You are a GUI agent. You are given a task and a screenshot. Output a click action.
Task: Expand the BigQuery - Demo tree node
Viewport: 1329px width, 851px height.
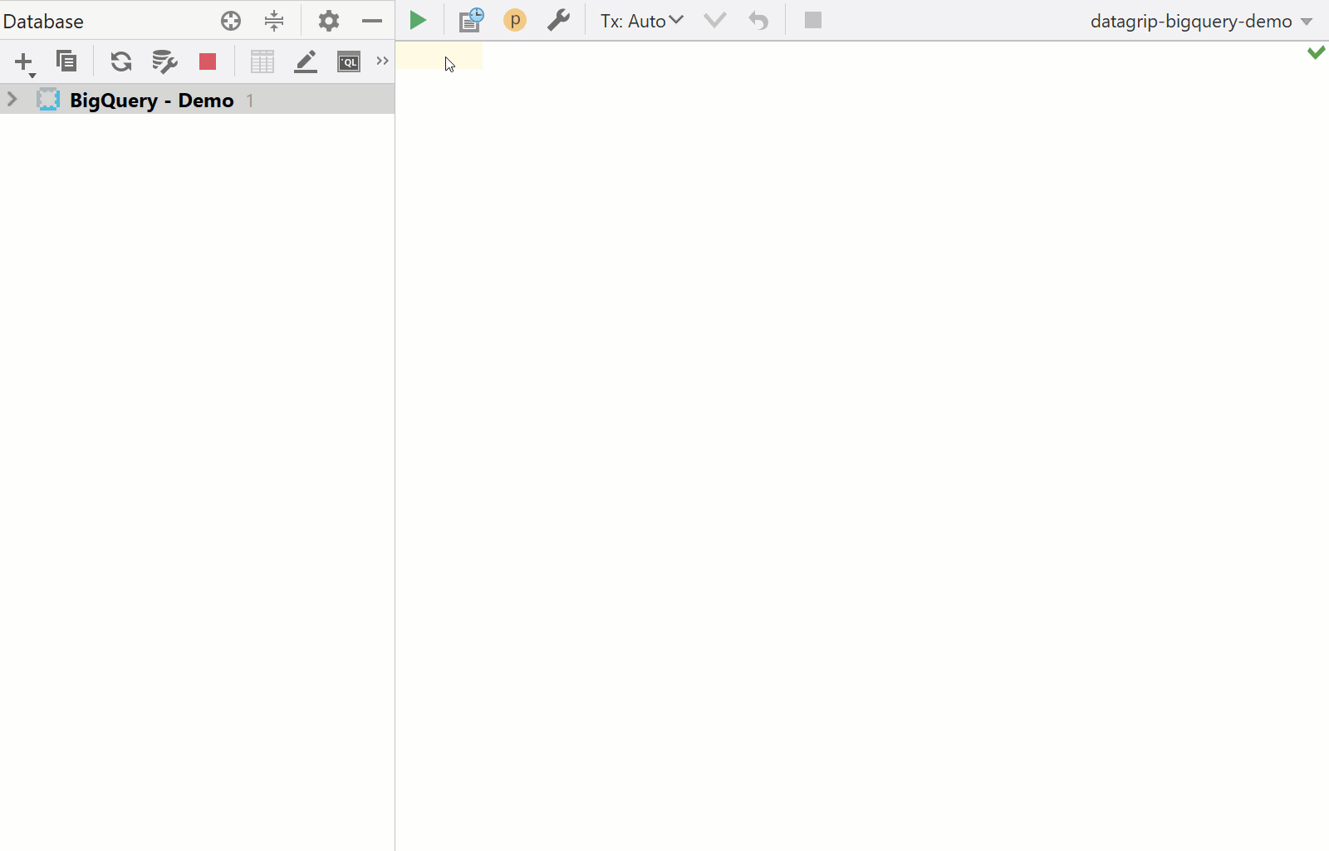point(12,100)
